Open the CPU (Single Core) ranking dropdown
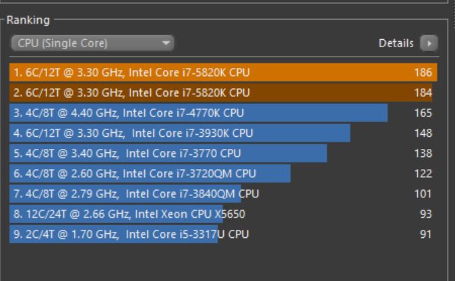The width and height of the screenshot is (455, 281). pyautogui.click(x=92, y=44)
